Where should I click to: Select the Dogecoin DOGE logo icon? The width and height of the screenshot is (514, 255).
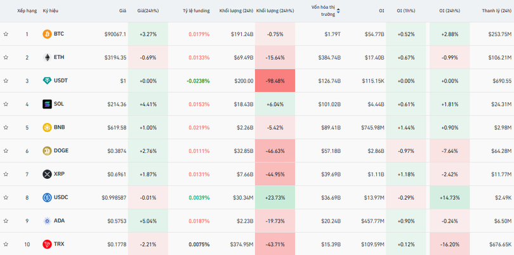[47, 151]
